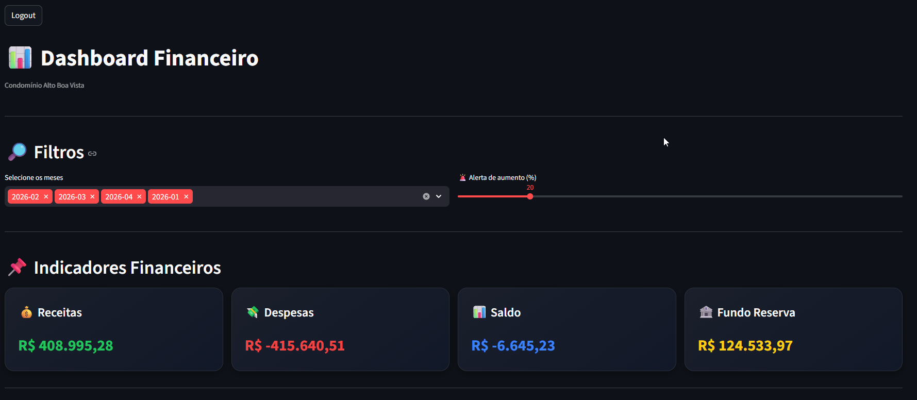Viewport: 917px width, 400px height.
Task: Click the Selecione os meses label
Action: (x=34, y=178)
